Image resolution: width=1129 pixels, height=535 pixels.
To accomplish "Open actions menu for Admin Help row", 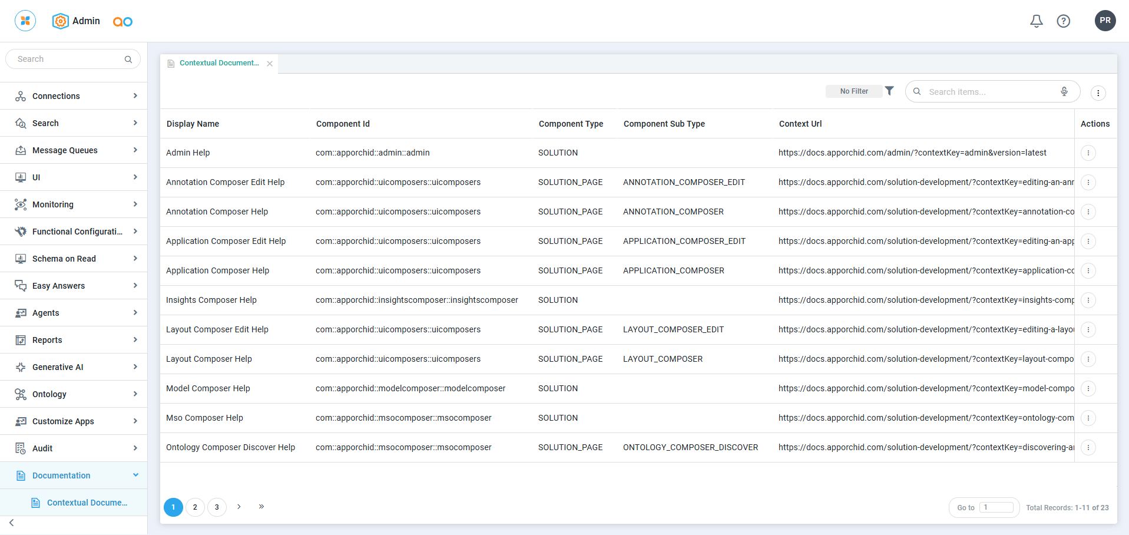I will pyautogui.click(x=1088, y=153).
